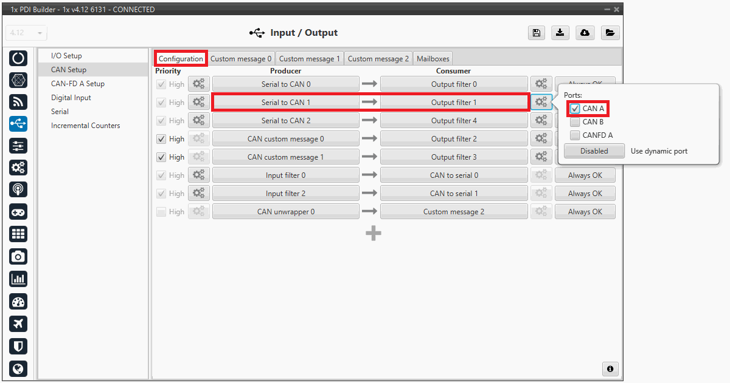Select Digital Input in the side list
730x383 pixels.
[71, 98]
